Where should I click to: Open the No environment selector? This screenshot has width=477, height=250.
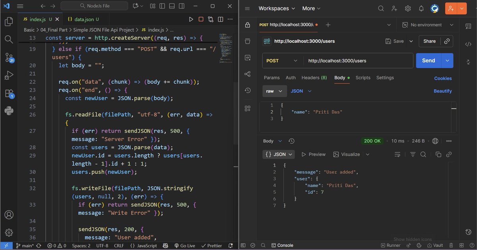point(427,25)
